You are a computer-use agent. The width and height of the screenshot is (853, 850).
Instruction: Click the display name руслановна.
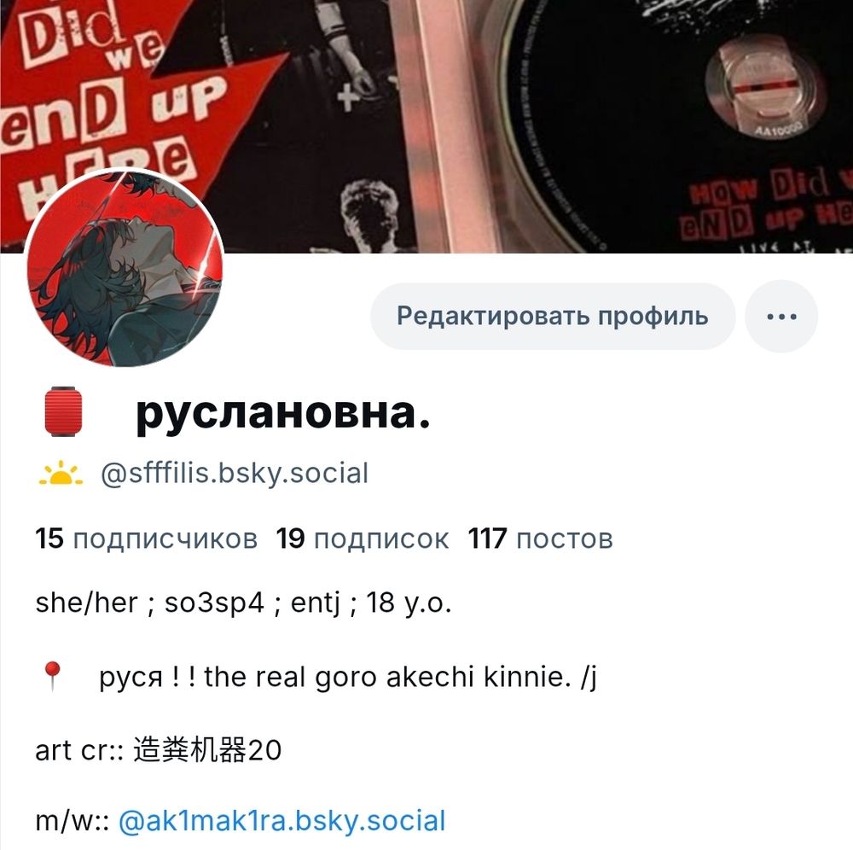tap(283, 412)
